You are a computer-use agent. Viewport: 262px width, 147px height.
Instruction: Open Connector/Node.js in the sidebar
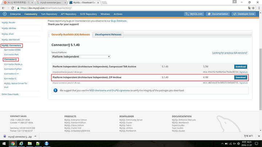click(13, 64)
